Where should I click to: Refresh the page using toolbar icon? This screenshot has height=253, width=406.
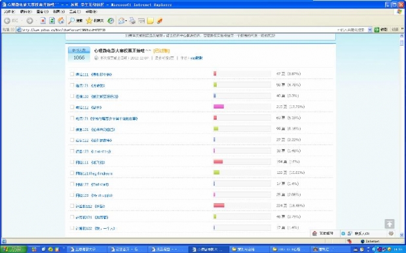[x=52, y=21]
